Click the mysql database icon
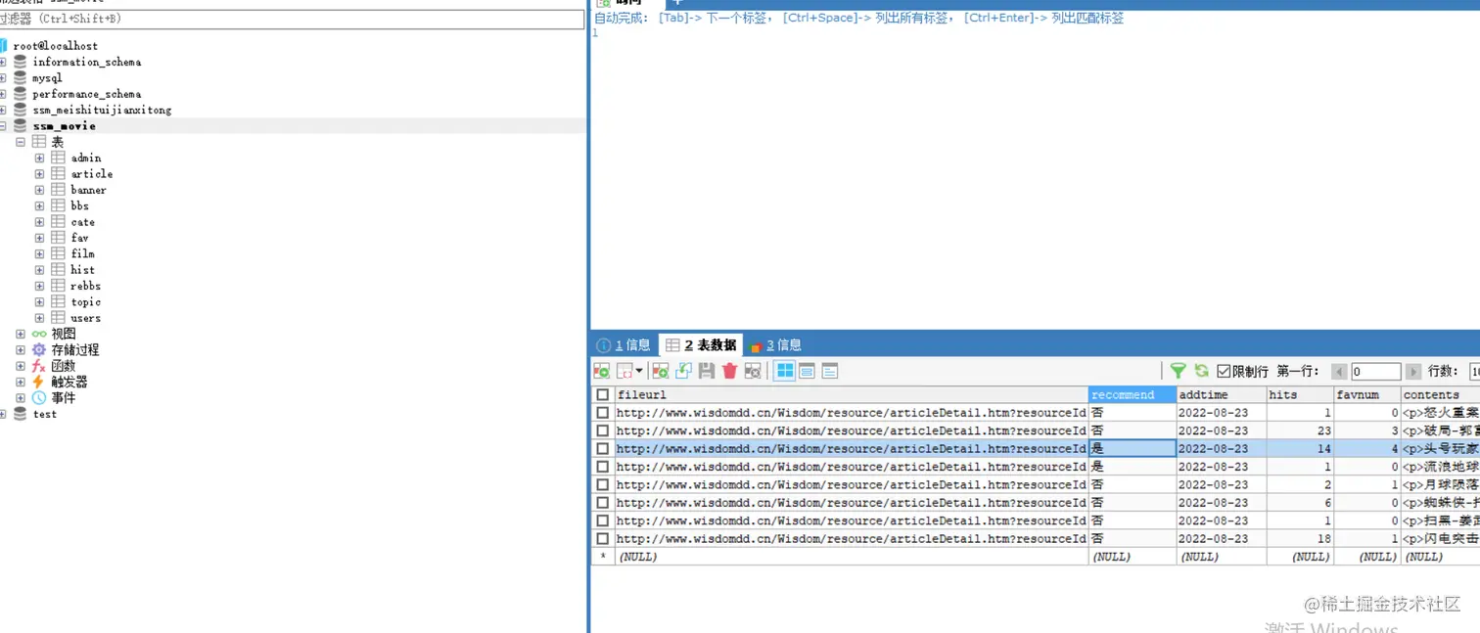 (20, 78)
